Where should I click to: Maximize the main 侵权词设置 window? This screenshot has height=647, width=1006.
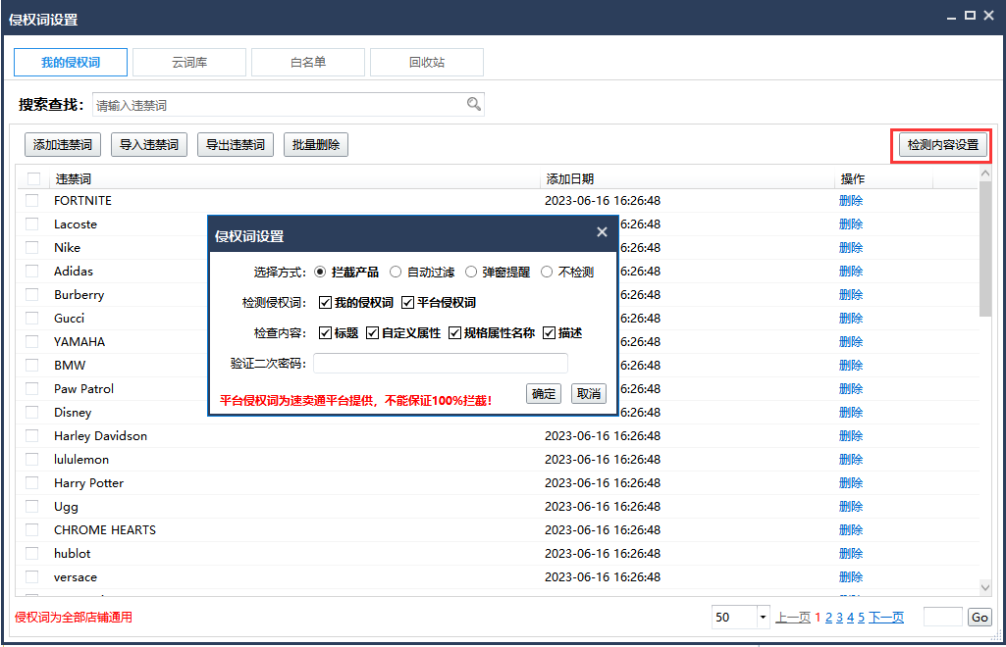[970, 16]
